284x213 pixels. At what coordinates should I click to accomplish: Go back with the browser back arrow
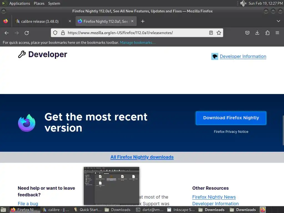pyautogui.click(x=7, y=33)
